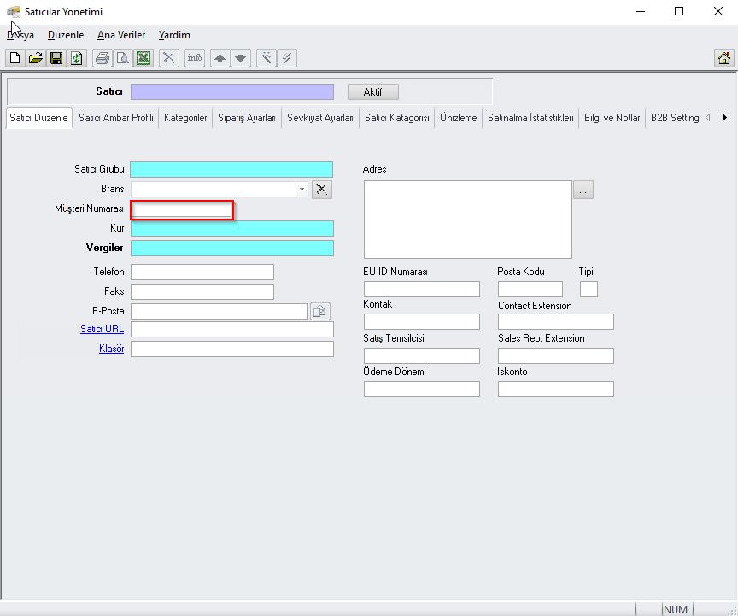
Task: Click the magic wand toolbar icon
Action: 266,58
